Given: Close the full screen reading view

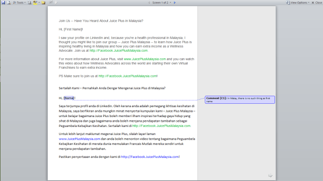Looking at the screenshot, I should [x=317, y=3].
